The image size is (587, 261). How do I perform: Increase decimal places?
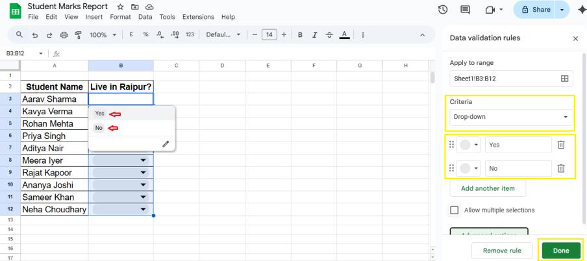pyautogui.click(x=175, y=34)
